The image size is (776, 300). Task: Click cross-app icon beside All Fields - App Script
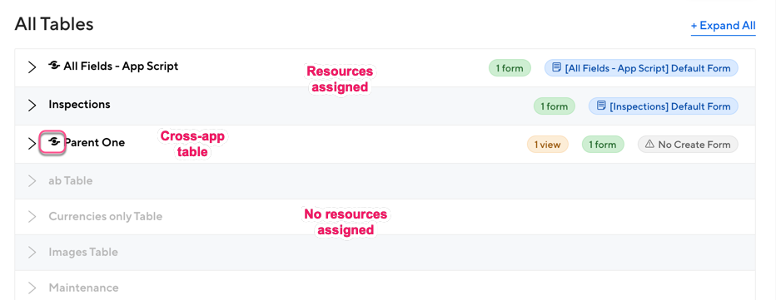[54, 66]
